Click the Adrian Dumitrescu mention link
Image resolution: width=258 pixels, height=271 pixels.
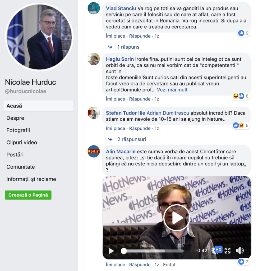click(168, 113)
